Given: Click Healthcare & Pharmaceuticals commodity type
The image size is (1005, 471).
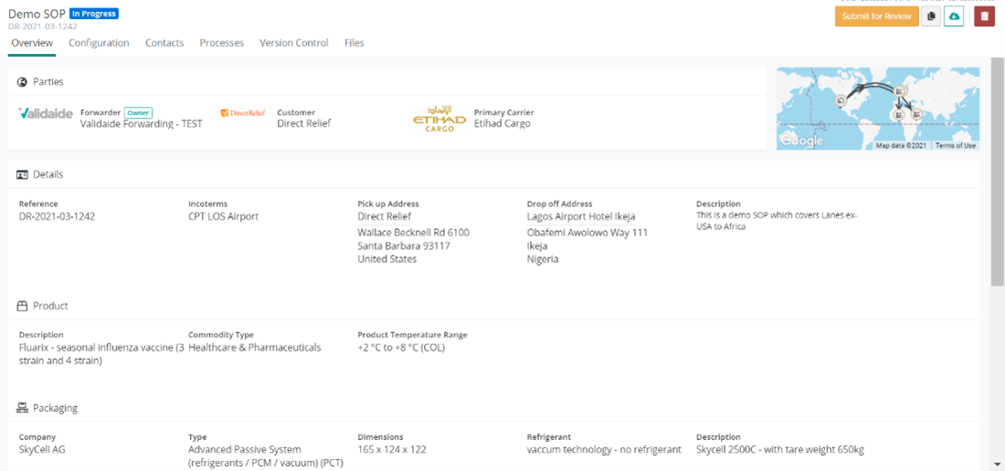Looking at the screenshot, I should pos(255,348).
